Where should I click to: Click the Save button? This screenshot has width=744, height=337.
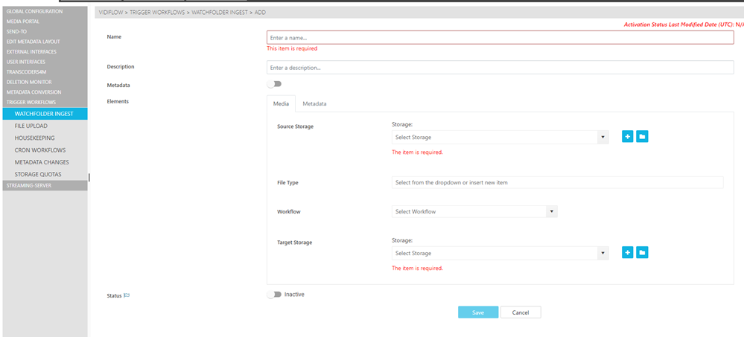(x=477, y=312)
